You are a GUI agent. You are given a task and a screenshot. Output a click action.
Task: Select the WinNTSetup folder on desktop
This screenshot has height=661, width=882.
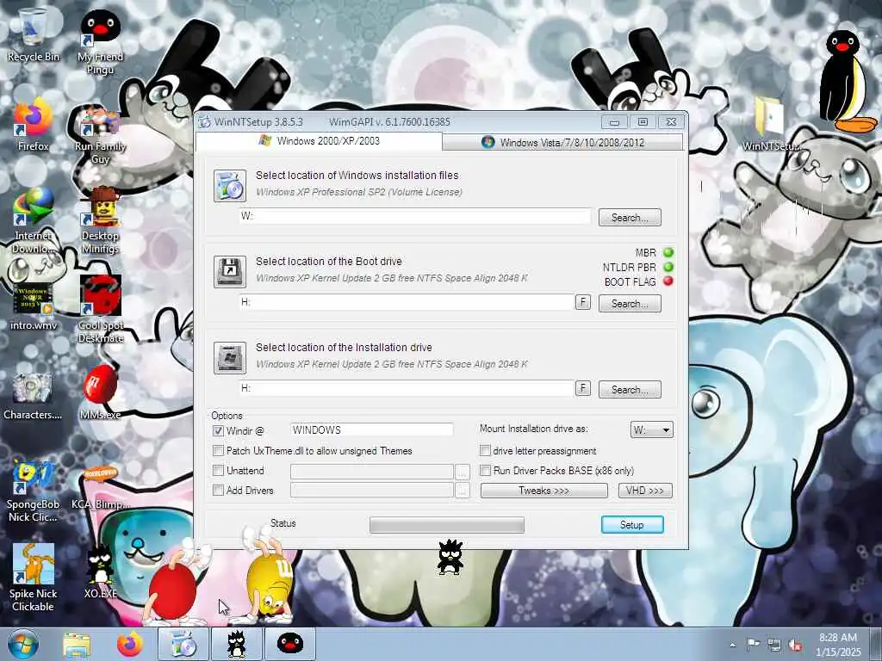769,124
